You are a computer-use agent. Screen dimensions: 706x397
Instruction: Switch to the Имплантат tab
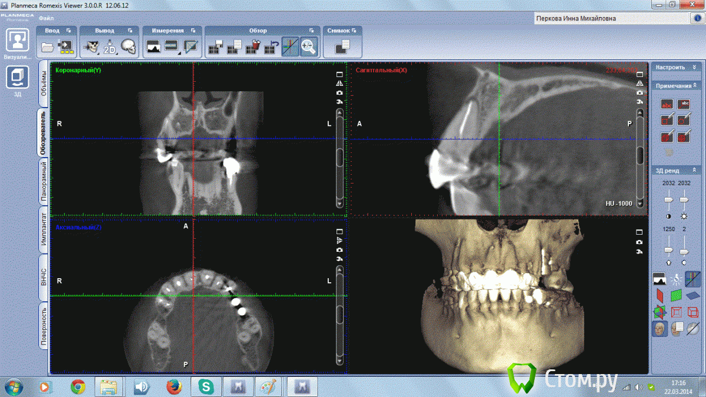44,230
